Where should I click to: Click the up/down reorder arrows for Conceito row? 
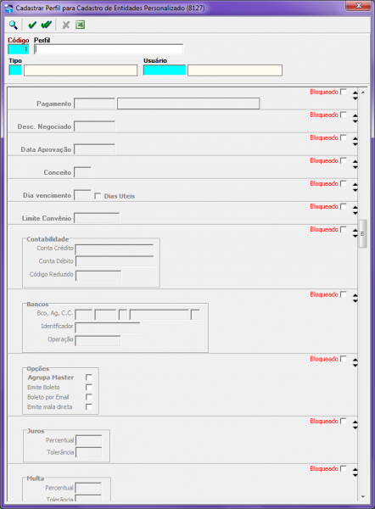pos(355,165)
